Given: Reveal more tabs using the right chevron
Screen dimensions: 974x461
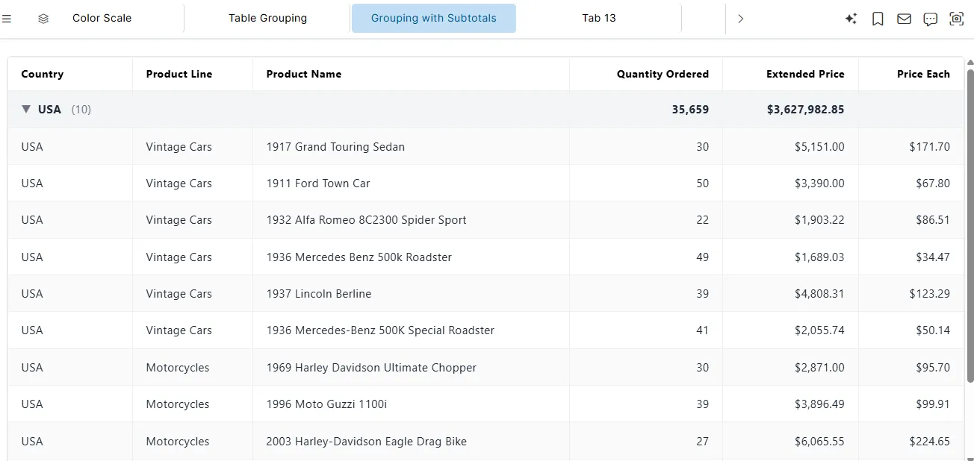Looking at the screenshot, I should pyautogui.click(x=740, y=19).
